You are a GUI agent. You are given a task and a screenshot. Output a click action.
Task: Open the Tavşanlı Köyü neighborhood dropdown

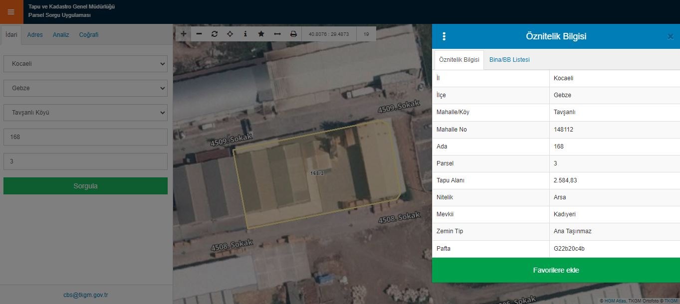(85, 113)
